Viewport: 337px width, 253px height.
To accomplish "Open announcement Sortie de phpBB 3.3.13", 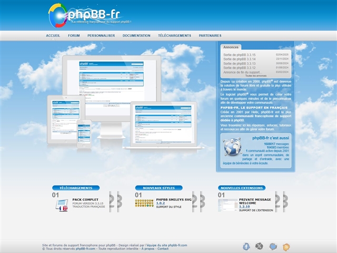I will click(240, 63).
